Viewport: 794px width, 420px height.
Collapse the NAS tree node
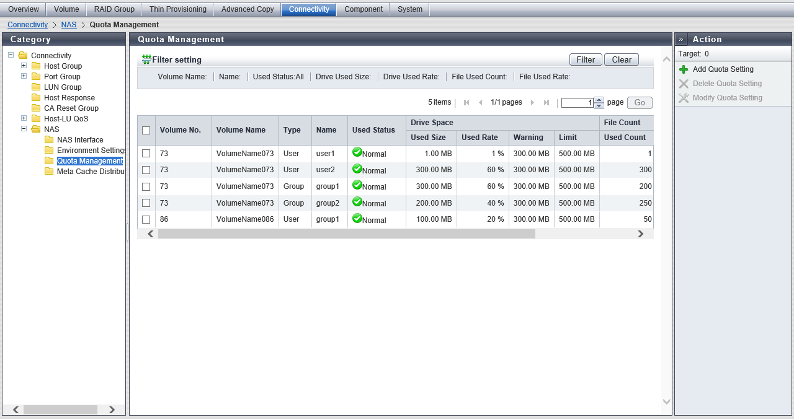(x=24, y=129)
